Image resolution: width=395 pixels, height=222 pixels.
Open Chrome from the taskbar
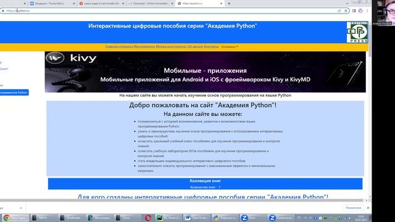pyautogui.click(x=15, y=218)
